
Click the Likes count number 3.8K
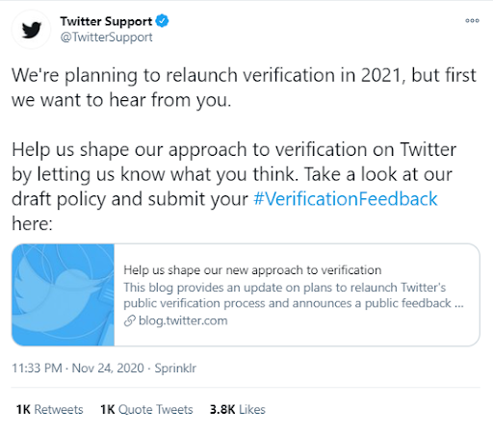(222, 410)
